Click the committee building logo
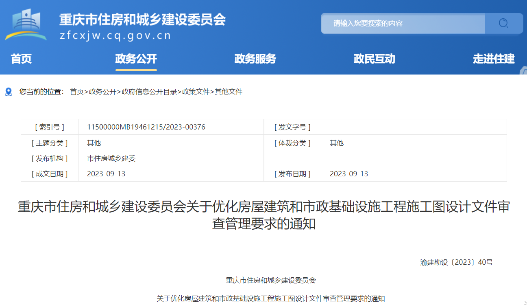This screenshot has width=527, height=305. click(x=26, y=24)
